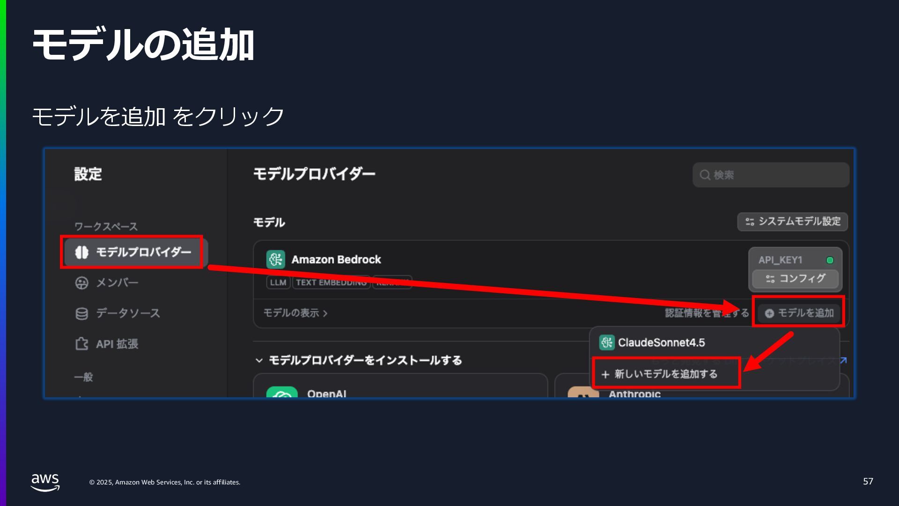The image size is (899, 506).
Task: Open the メンバー settings tab
Action: pos(117,283)
